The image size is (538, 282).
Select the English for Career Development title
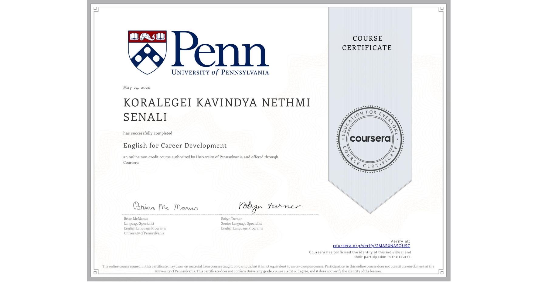pos(175,146)
